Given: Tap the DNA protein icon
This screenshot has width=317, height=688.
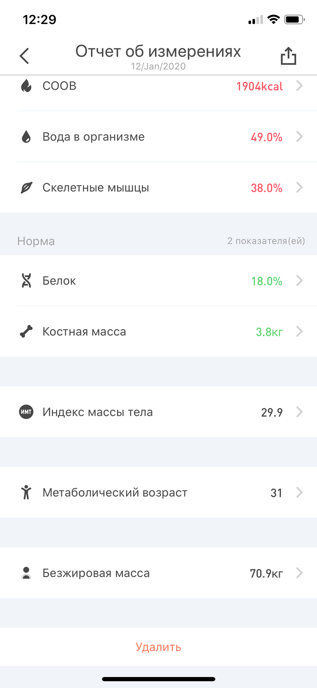Looking at the screenshot, I should pos(26,281).
